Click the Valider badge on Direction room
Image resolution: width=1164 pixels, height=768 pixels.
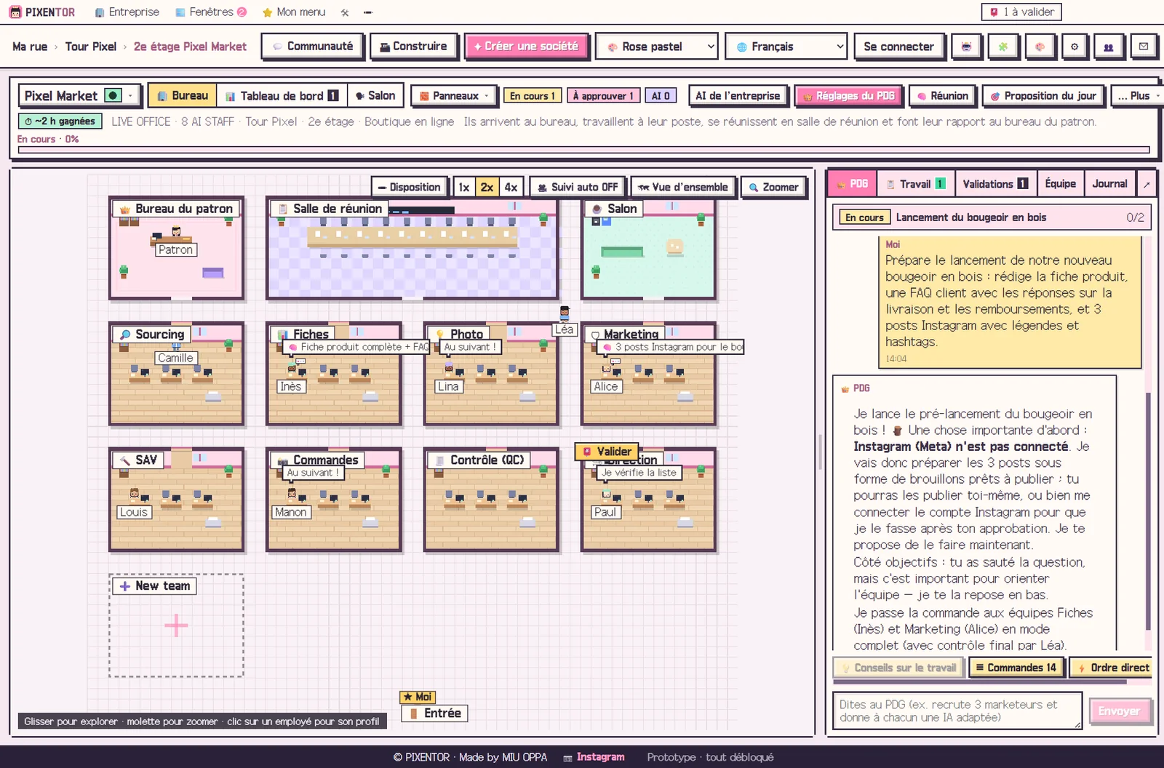[606, 452]
